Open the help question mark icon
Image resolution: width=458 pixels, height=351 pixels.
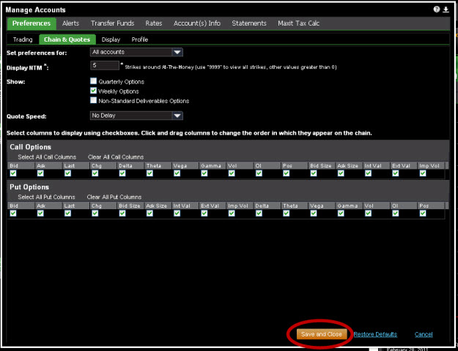click(437, 10)
